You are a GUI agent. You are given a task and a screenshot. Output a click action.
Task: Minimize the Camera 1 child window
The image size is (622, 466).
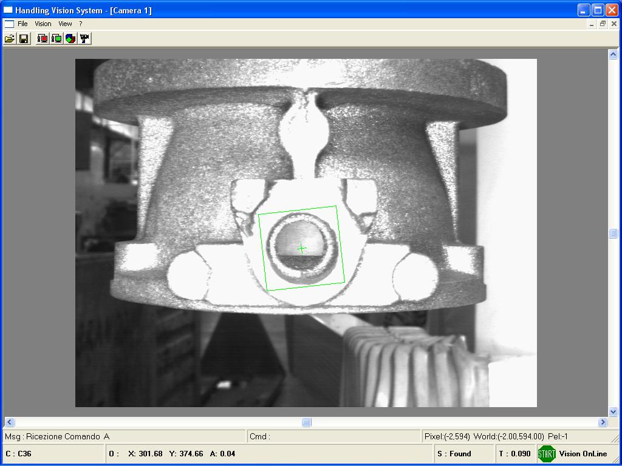[592, 24]
